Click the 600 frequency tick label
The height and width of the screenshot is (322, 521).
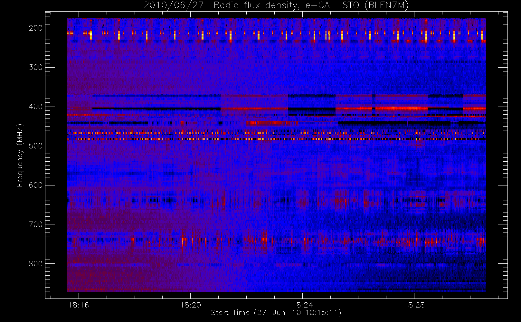click(36, 185)
